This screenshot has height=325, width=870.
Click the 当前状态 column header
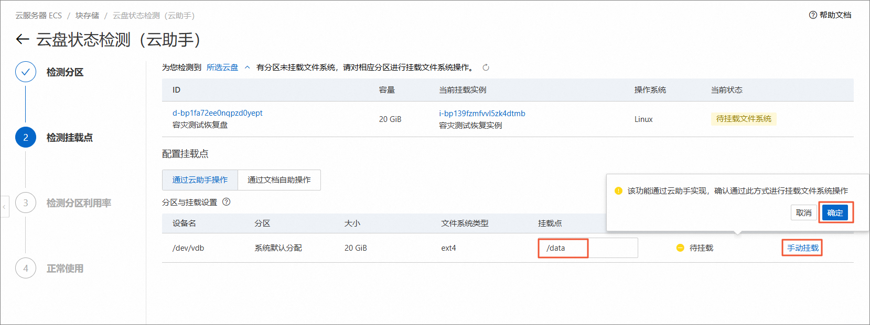727,90
